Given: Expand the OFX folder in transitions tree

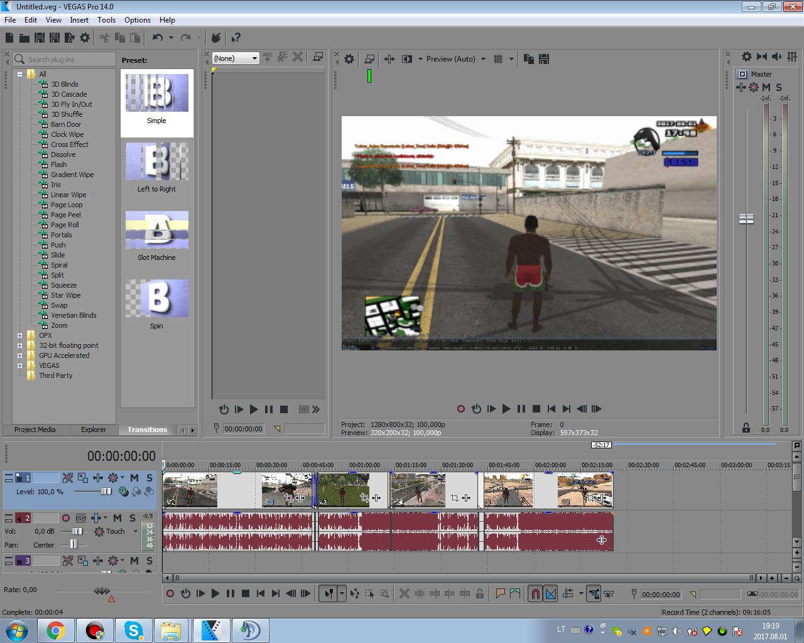Looking at the screenshot, I should (19, 335).
